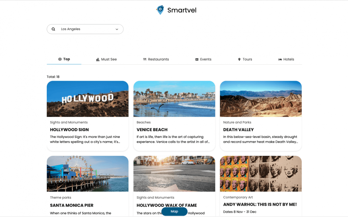This screenshot has height=217, width=348.
Task: Click the fork and knife Restaurants icon
Action: (x=145, y=59)
